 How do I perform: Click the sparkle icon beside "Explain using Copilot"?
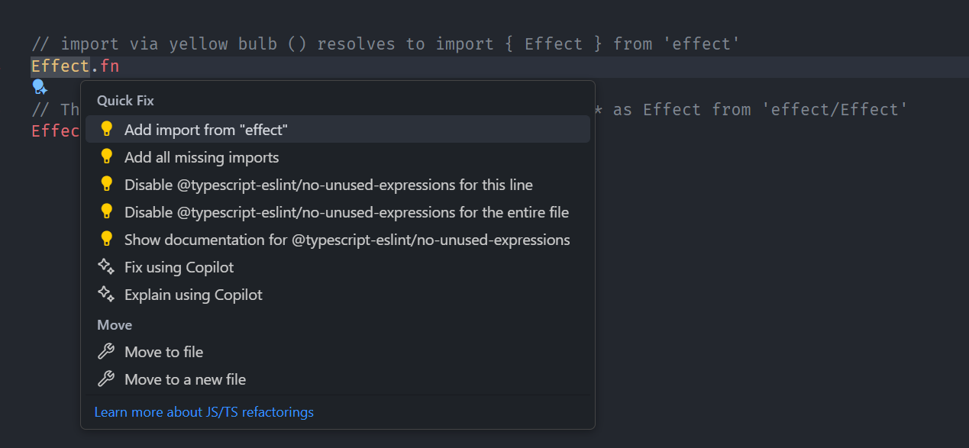tap(106, 295)
